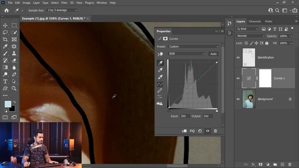Click the Curves 1 layer mask thumbnail

[265, 78]
